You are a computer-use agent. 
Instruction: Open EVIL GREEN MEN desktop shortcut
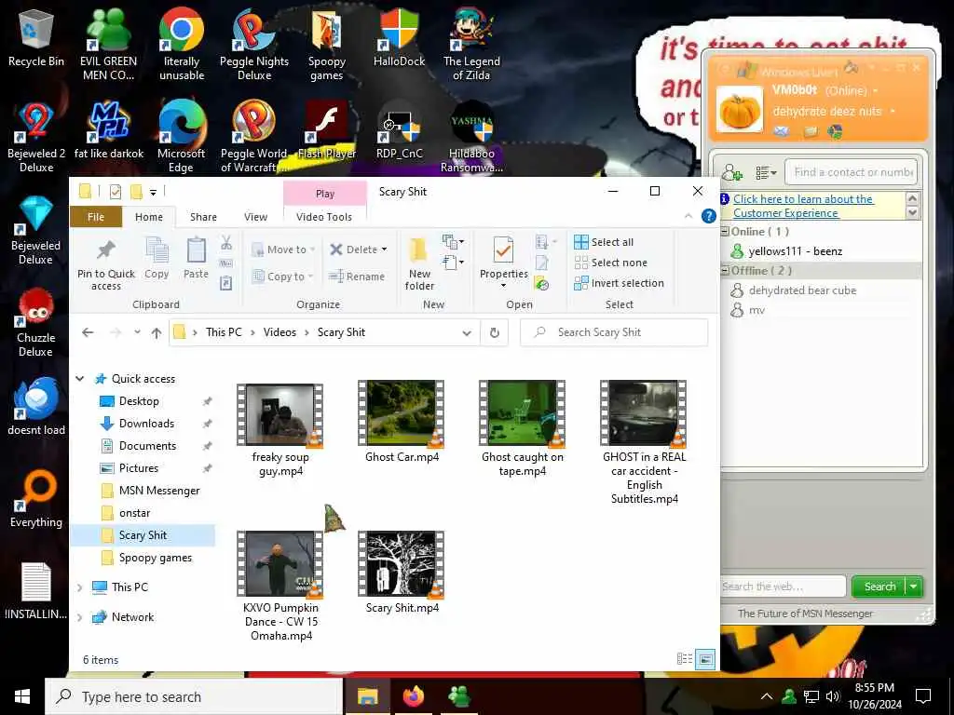[108, 46]
